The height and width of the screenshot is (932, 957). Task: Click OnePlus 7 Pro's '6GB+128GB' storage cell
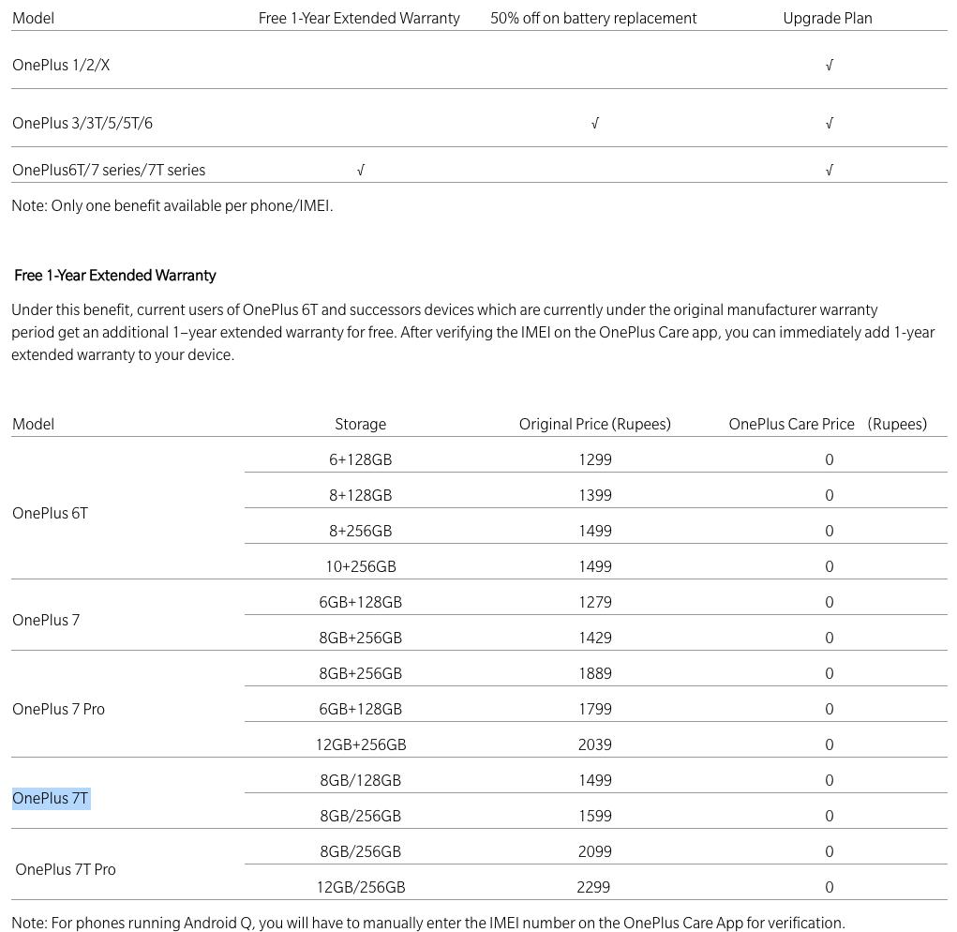coord(360,709)
